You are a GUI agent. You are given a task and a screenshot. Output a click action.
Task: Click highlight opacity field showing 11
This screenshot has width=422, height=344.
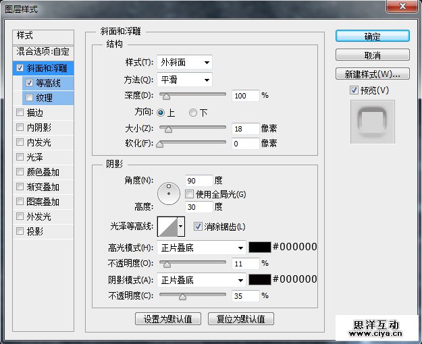pyautogui.click(x=246, y=264)
